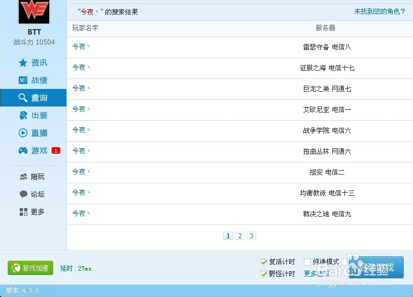Click the green 游戏加速 accelerate button
This screenshot has height=297, width=413.
coord(30,268)
